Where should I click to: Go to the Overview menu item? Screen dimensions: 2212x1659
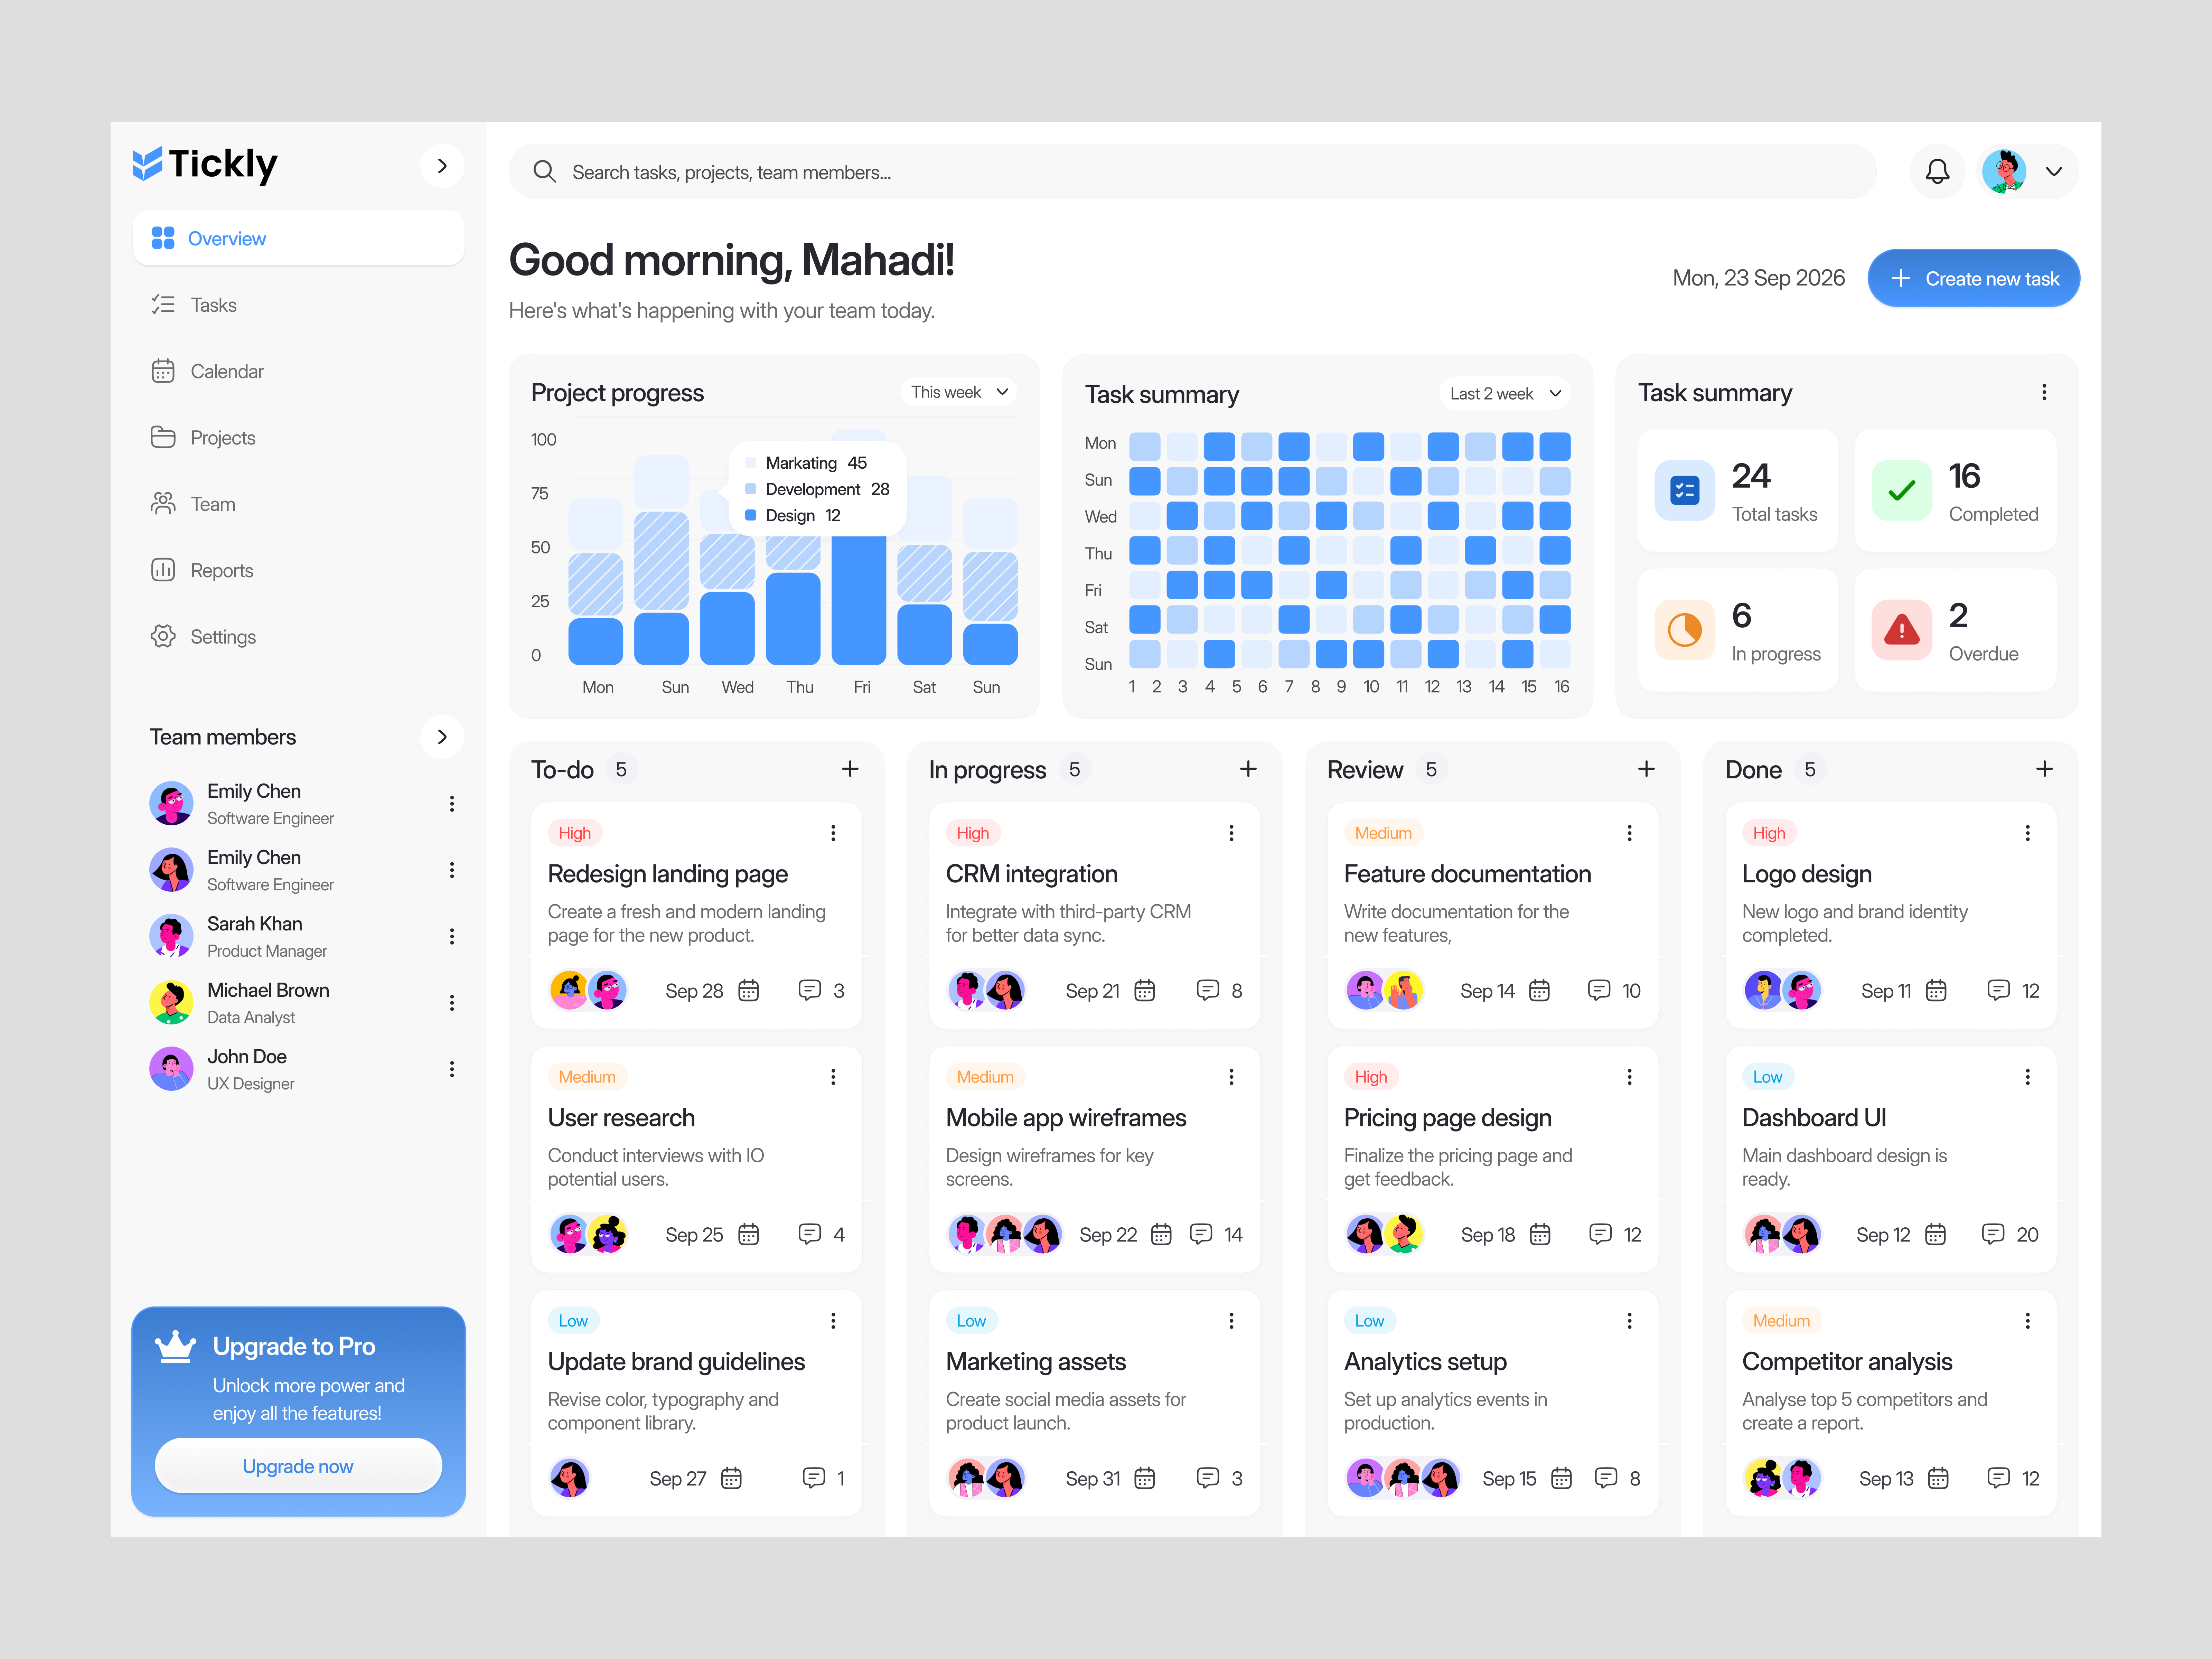(x=298, y=238)
